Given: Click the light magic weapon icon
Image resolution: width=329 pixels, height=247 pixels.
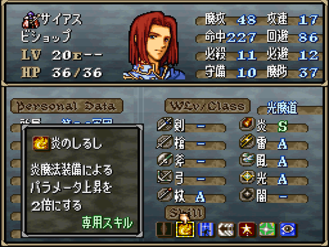Looking at the screenshot, I should (x=247, y=177).
